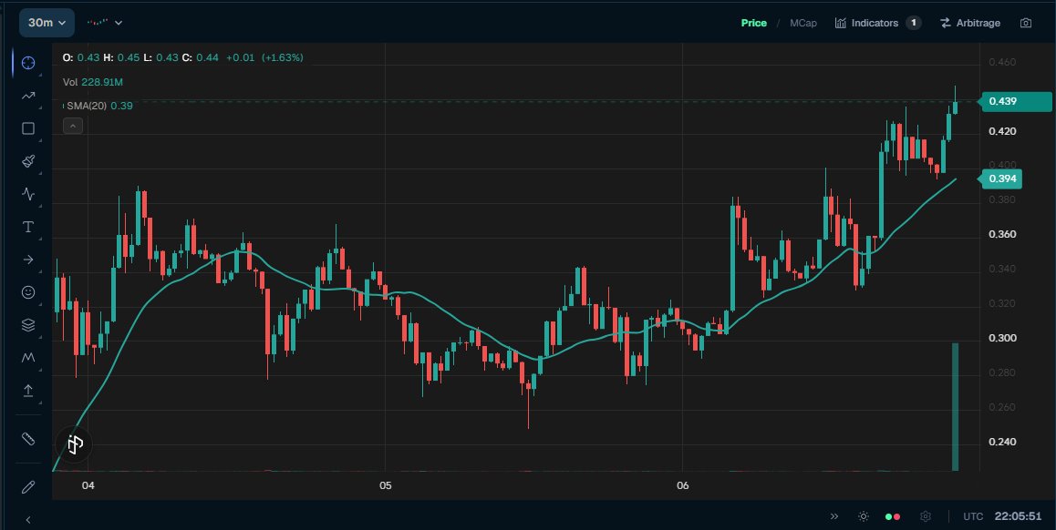Collapse the indicator legend with chevron button
Screen dimensions: 1056x530
coord(73,125)
